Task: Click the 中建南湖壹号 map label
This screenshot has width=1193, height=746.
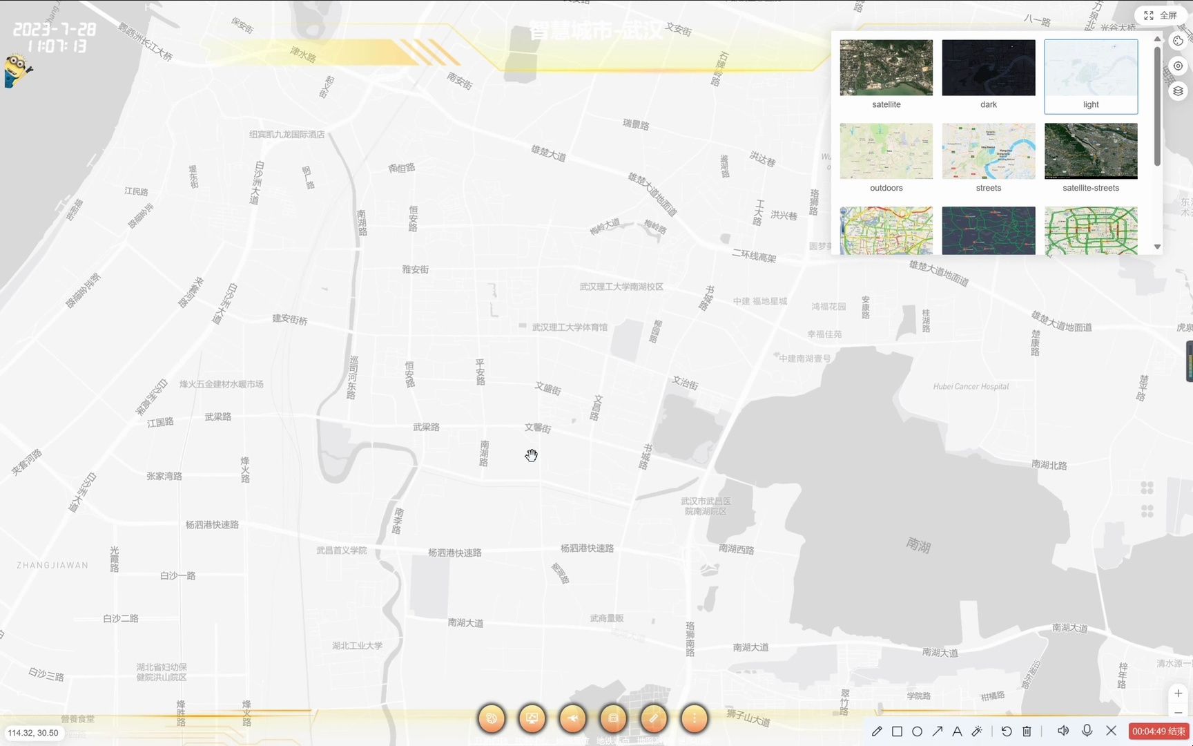Action: pyautogui.click(x=805, y=358)
